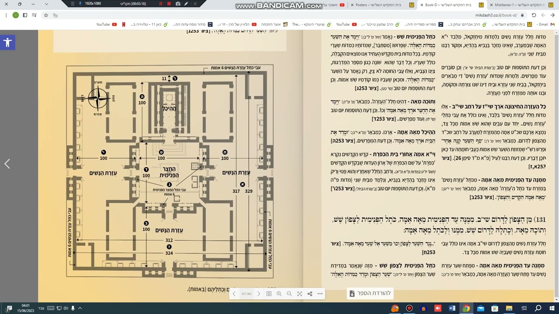The height and width of the screenshot is (314, 559).
Task: Switch to the Mishkenei-1 browser tab
Action: click(522, 5)
